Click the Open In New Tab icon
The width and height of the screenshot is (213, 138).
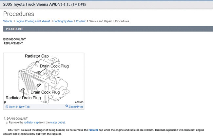tap(7, 107)
